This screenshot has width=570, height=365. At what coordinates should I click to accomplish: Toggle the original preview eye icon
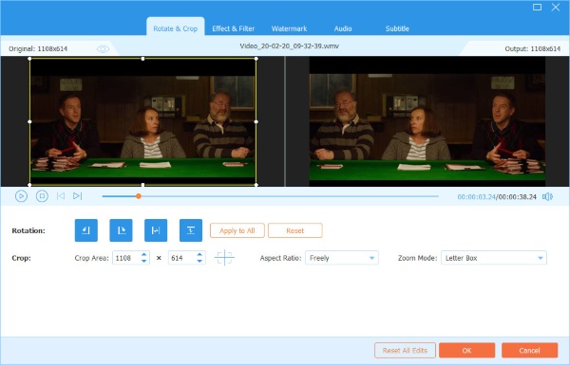(103, 49)
